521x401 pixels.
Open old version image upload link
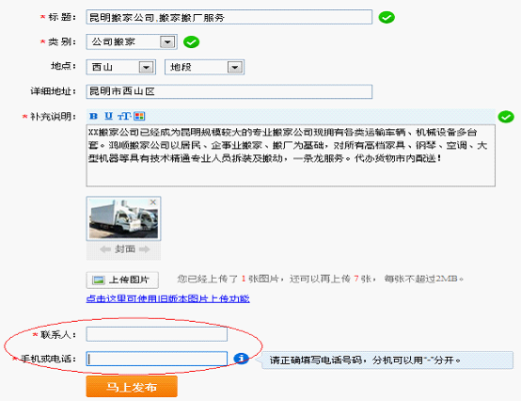167,298
